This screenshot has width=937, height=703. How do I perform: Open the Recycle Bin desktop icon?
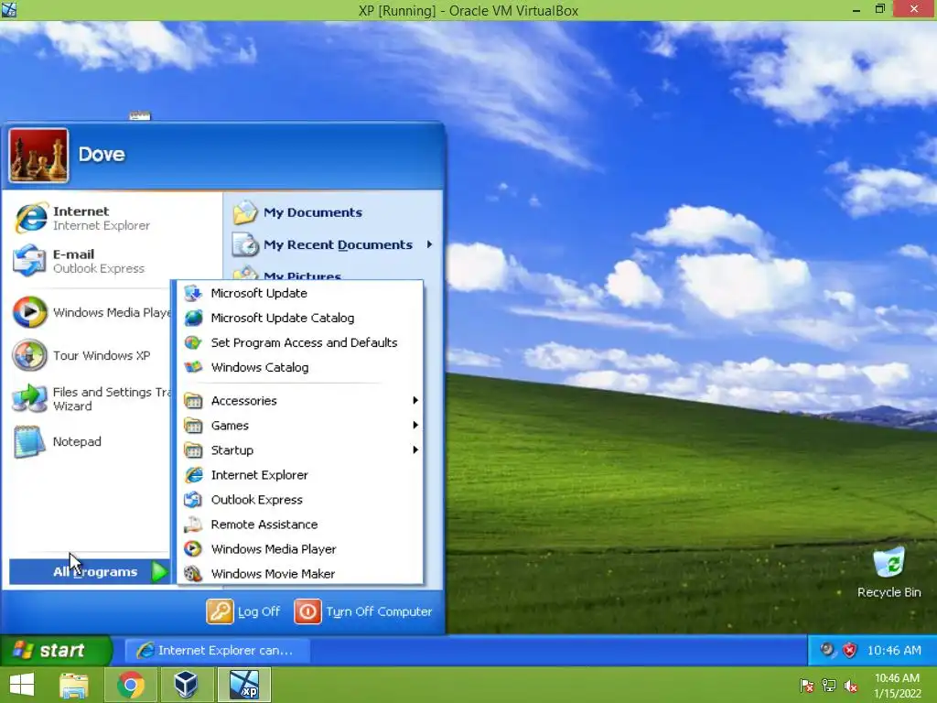pyautogui.click(x=889, y=562)
